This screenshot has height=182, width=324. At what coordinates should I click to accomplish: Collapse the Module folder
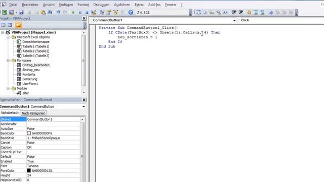8,88
